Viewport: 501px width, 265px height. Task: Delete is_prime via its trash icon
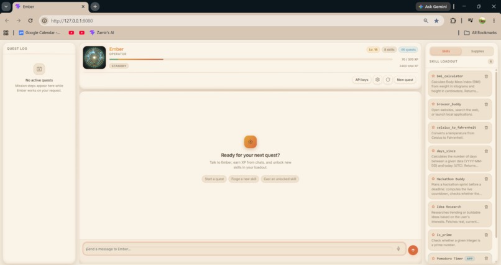click(x=486, y=235)
